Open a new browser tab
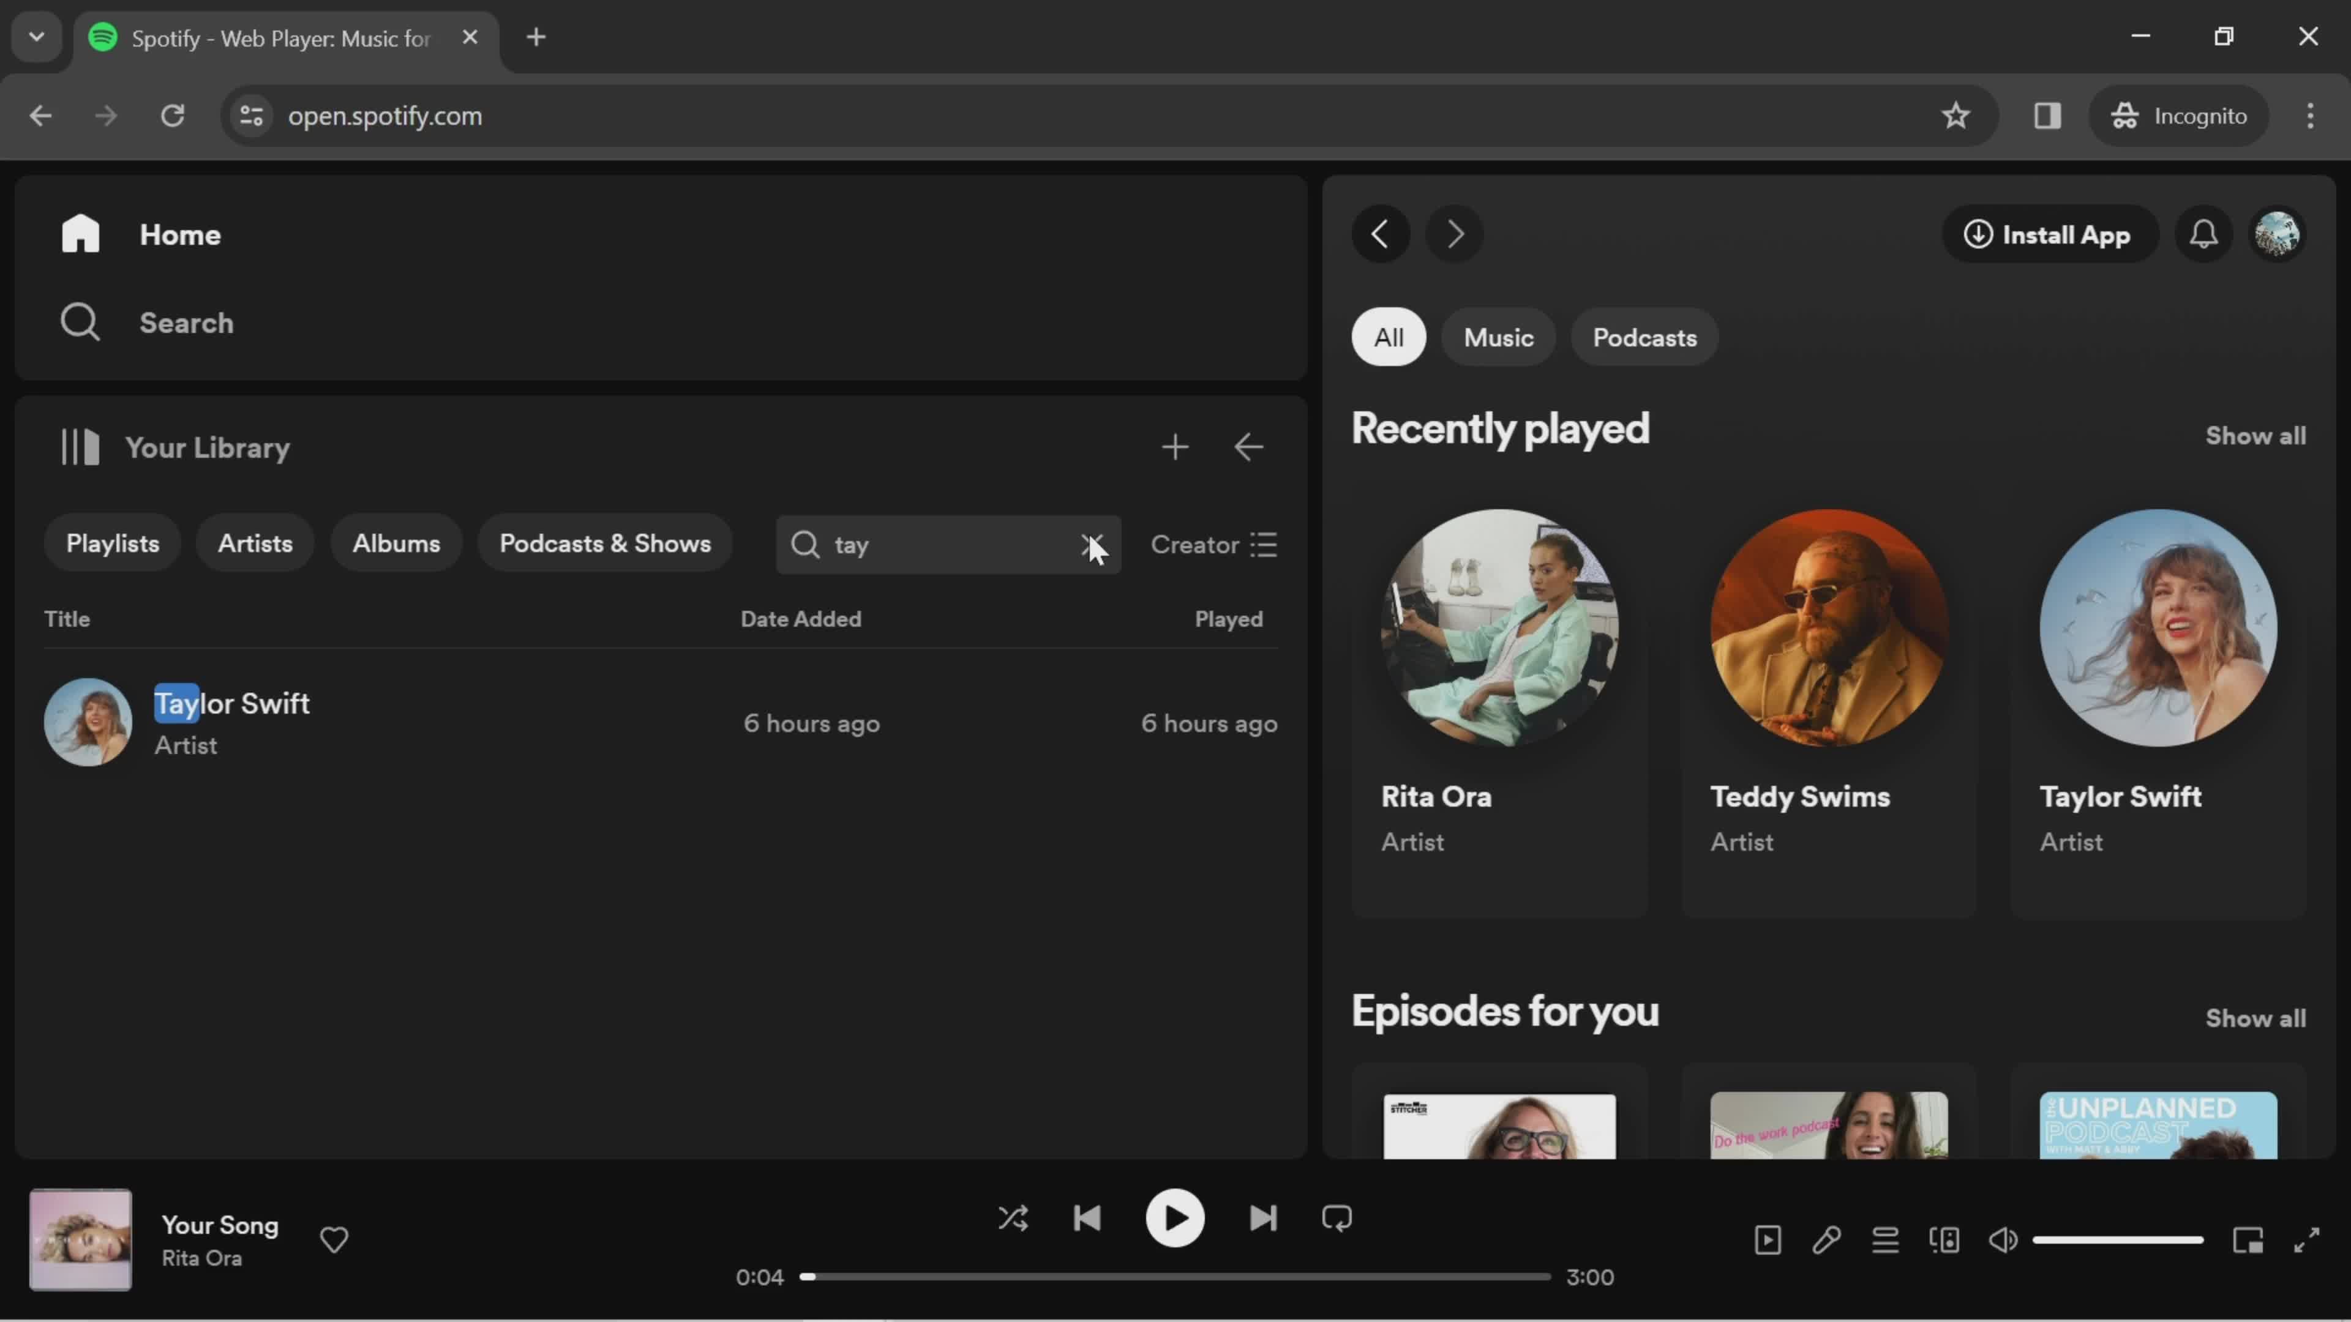Image resolution: width=2351 pixels, height=1322 pixels. [537, 37]
